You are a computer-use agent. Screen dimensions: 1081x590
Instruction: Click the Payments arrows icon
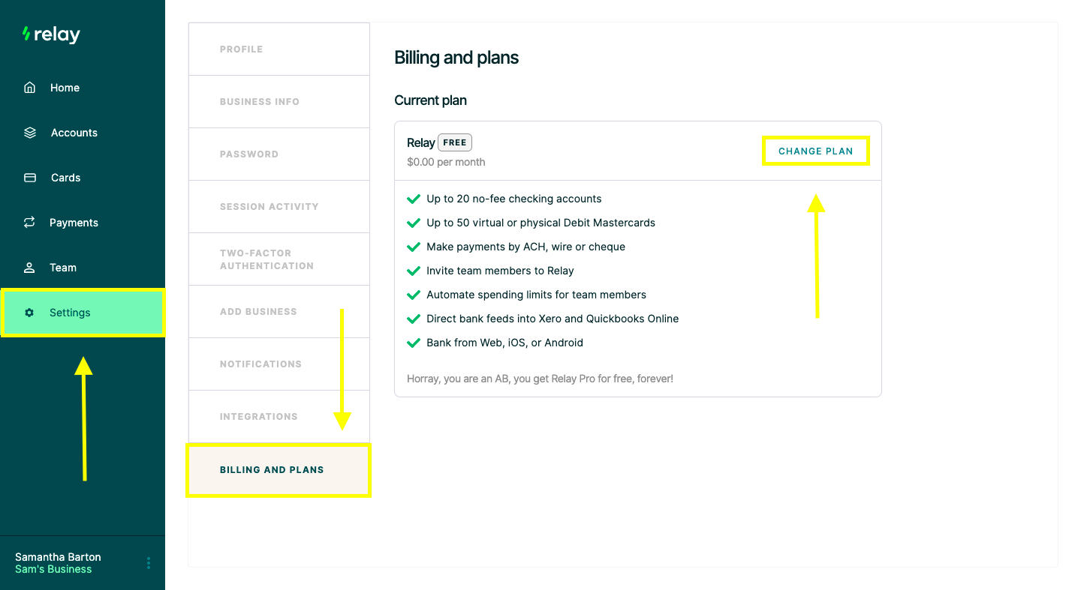(30, 223)
